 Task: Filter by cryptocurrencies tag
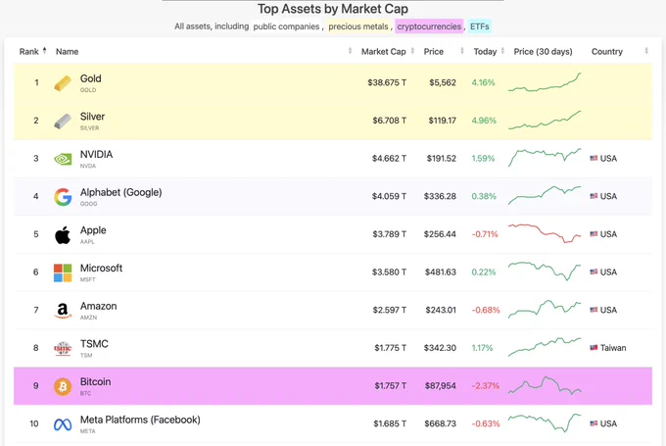pos(429,26)
